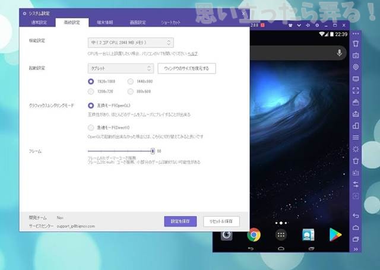Enable compatibility mode (OpenGL) rendering
380x270 pixels.
point(91,106)
